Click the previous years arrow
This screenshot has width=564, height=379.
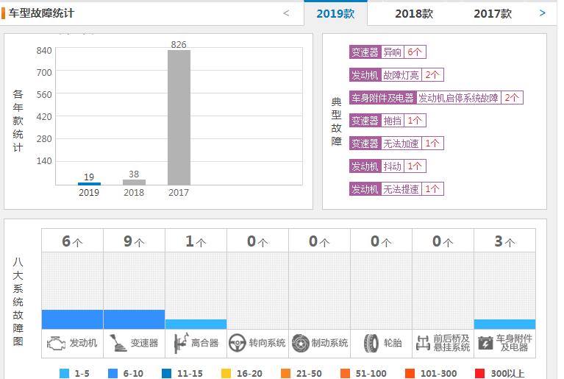tap(286, 13)
